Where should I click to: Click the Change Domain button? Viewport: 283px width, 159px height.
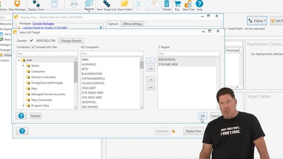coord(71,41)
